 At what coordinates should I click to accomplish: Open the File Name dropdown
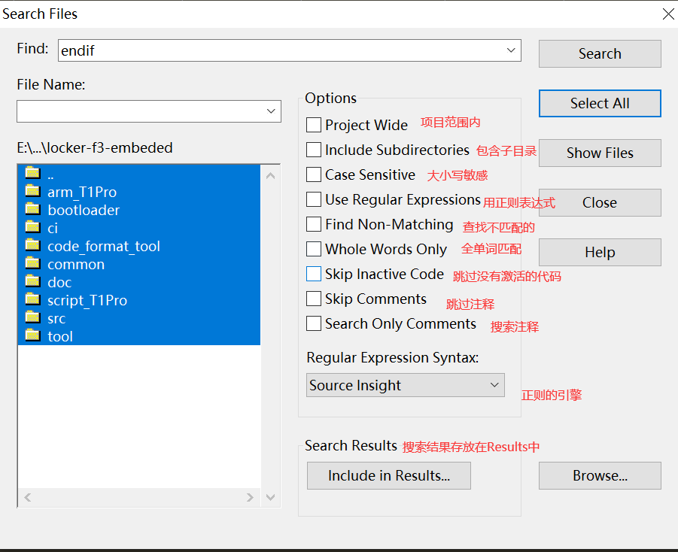click(x=272, y=111)
